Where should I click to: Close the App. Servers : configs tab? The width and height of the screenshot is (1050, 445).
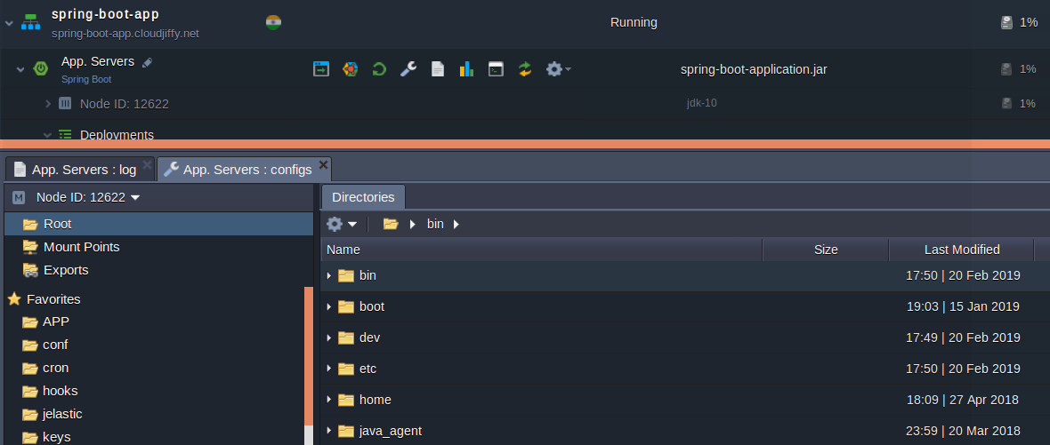tap(323, 164)
